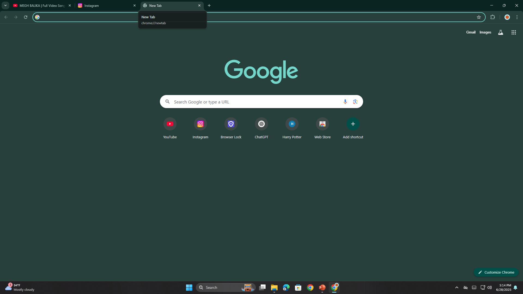Show hidden system tray icons
Screen dimensions: 523x294
(457, 287)
